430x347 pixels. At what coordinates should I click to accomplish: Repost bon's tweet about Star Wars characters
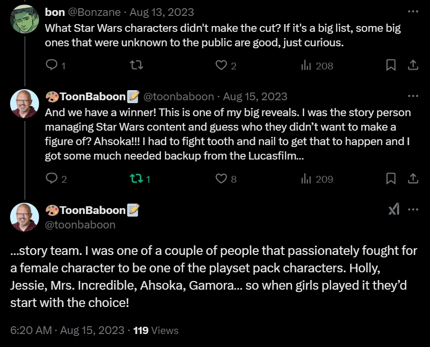[136, 65]
